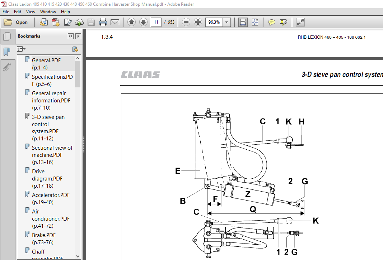Image resolution: width=383 pixels, height=260 pixels.
Task: Click the Open text button
Action: click(x=22, y=22)
